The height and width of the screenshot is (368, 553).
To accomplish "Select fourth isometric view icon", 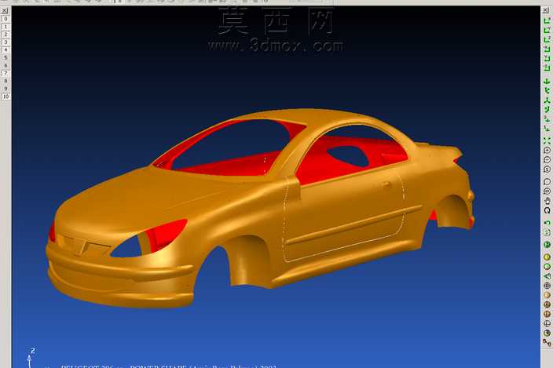I will pyautogui.click(x=547, y=110).
